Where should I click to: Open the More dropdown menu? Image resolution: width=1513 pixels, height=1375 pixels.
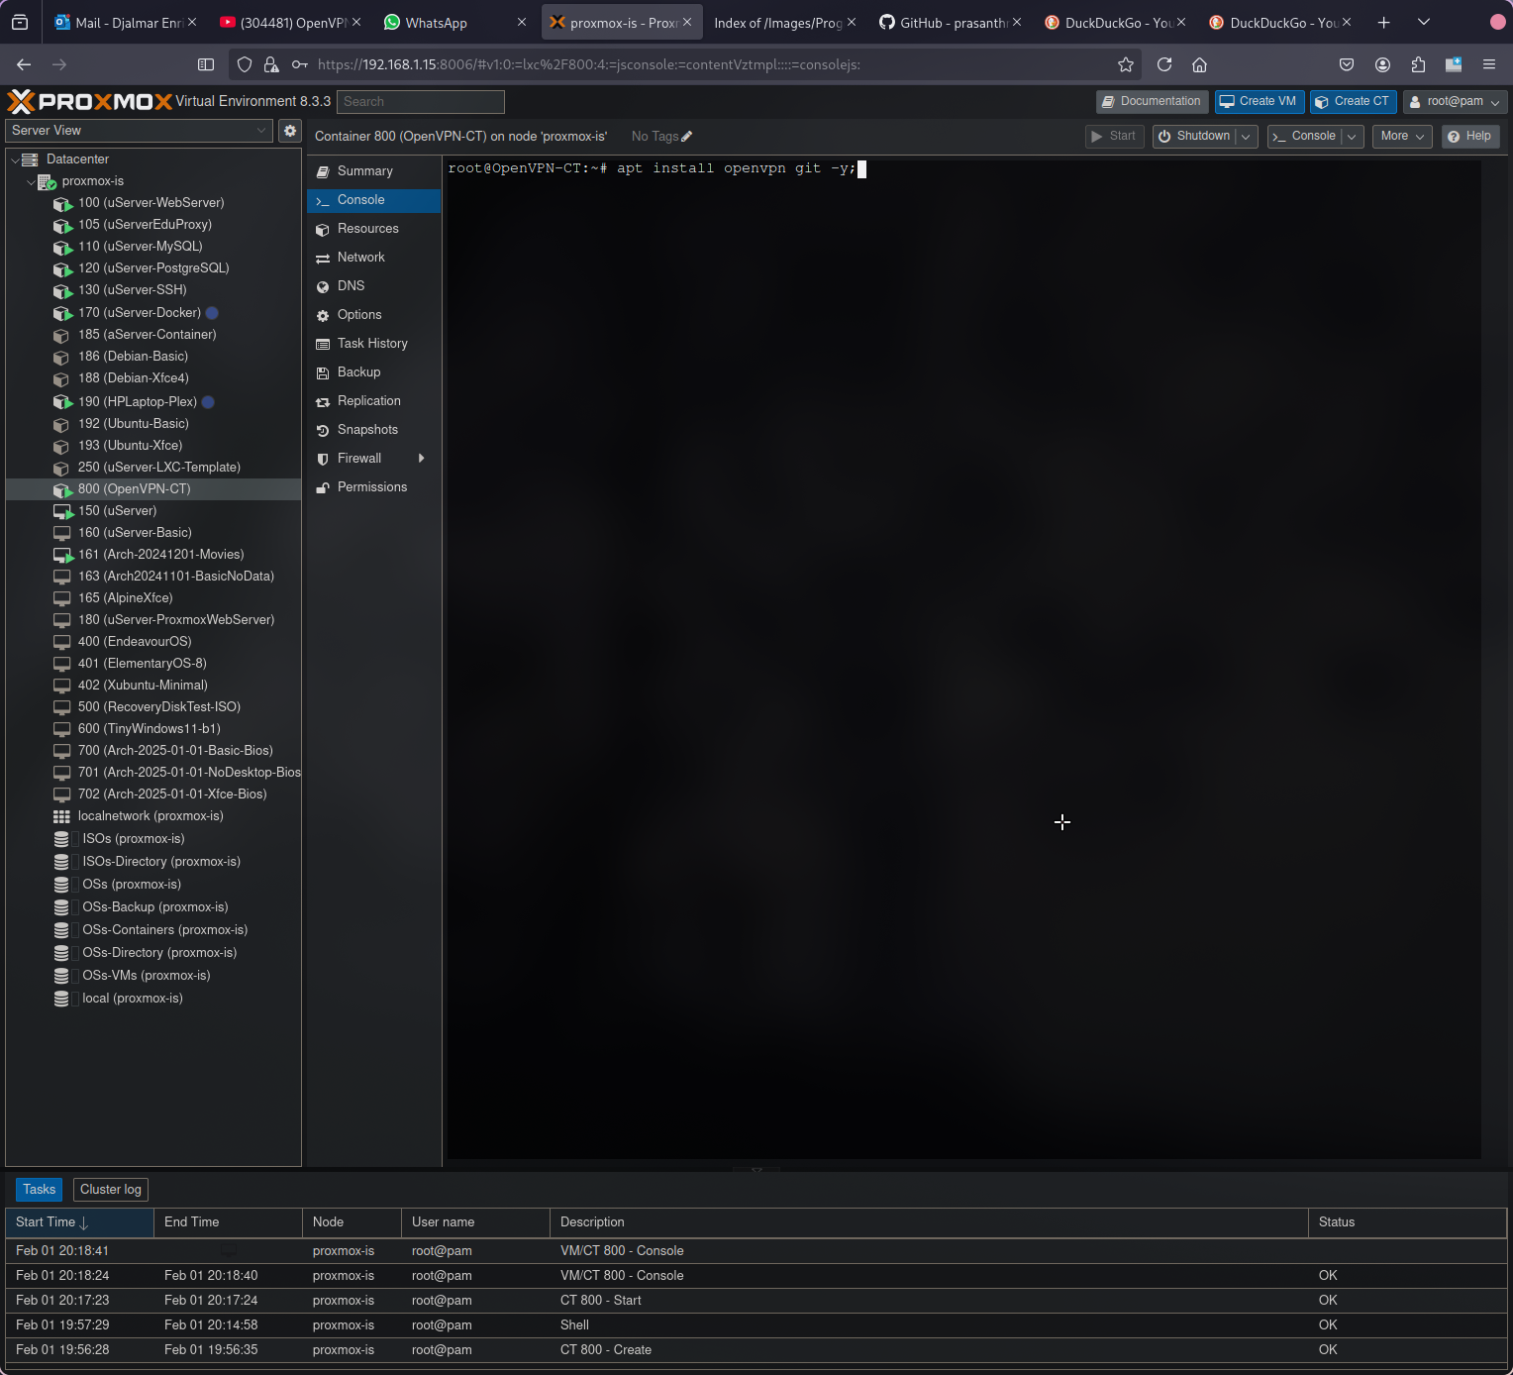coord(1401,137)
